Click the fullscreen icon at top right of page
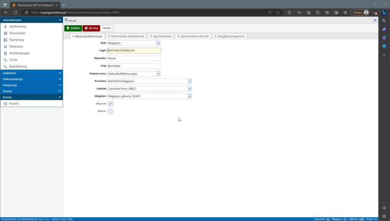This screenshot has width=390, height=221. pos(375,20)
